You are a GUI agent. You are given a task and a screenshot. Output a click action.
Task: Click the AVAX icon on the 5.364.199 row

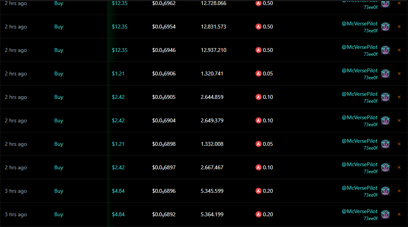pos(258,214)
